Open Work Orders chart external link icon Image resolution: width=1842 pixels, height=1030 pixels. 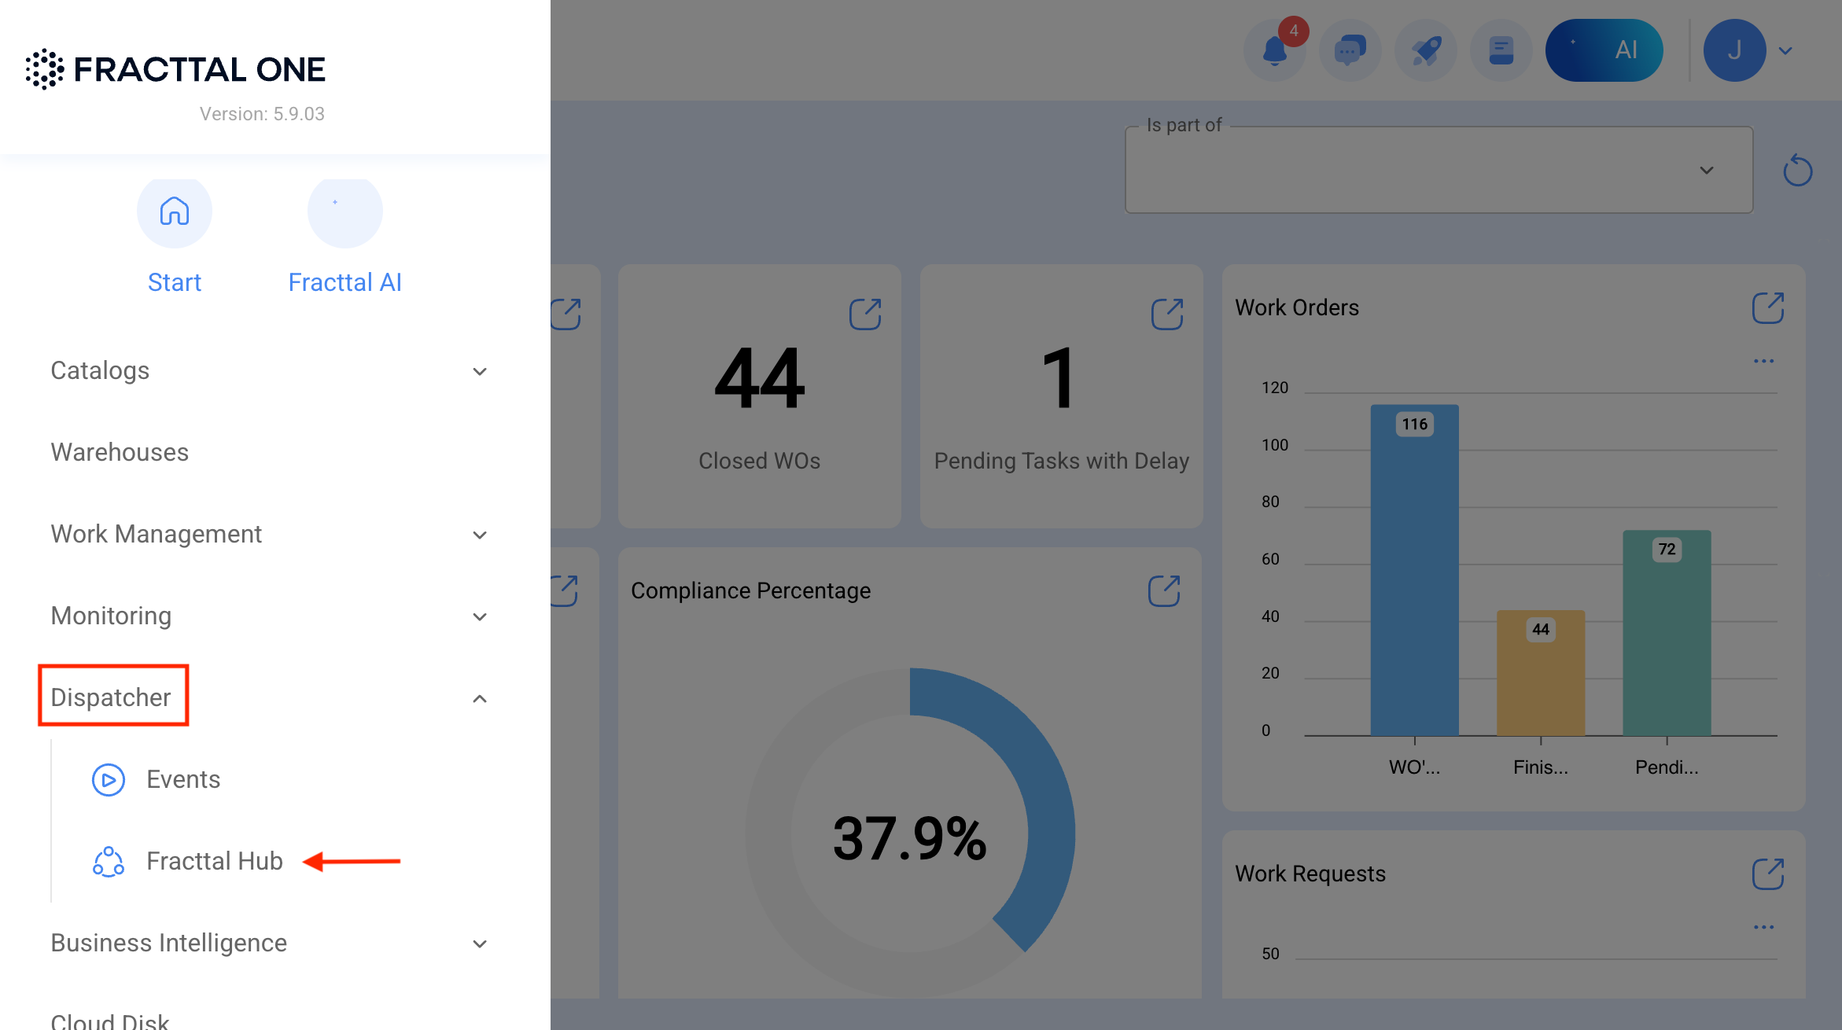coord(1768,307)
